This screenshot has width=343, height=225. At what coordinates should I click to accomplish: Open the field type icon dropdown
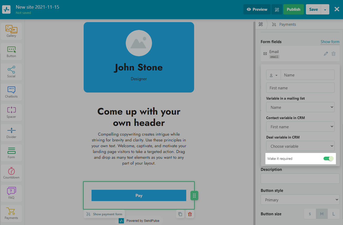point(274,75)
